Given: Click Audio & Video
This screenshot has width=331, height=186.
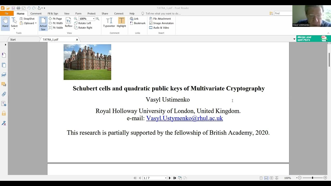Looking at the screenshot, I should click(159, 28).
